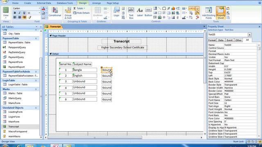The width and height of the screenshot is (262, 147).
Task: Open the font color dropdown arrow
Action: (47, 8)
